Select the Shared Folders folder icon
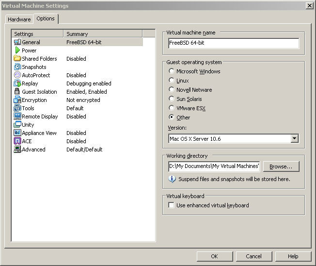The height and width of the screenshot is (266, 316). tap(17, 58)
